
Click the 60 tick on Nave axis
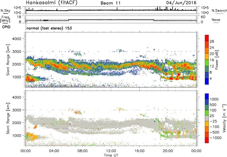click(203, 17)
